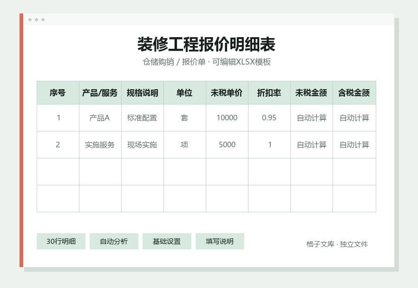This screenshot has height=288, width=418.
Task: Select the 项 unit cell
Action: (185, 144)
